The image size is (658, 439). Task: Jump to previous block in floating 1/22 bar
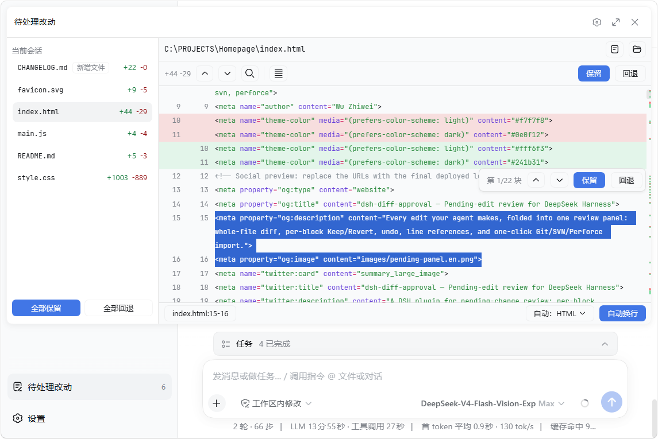536,180
